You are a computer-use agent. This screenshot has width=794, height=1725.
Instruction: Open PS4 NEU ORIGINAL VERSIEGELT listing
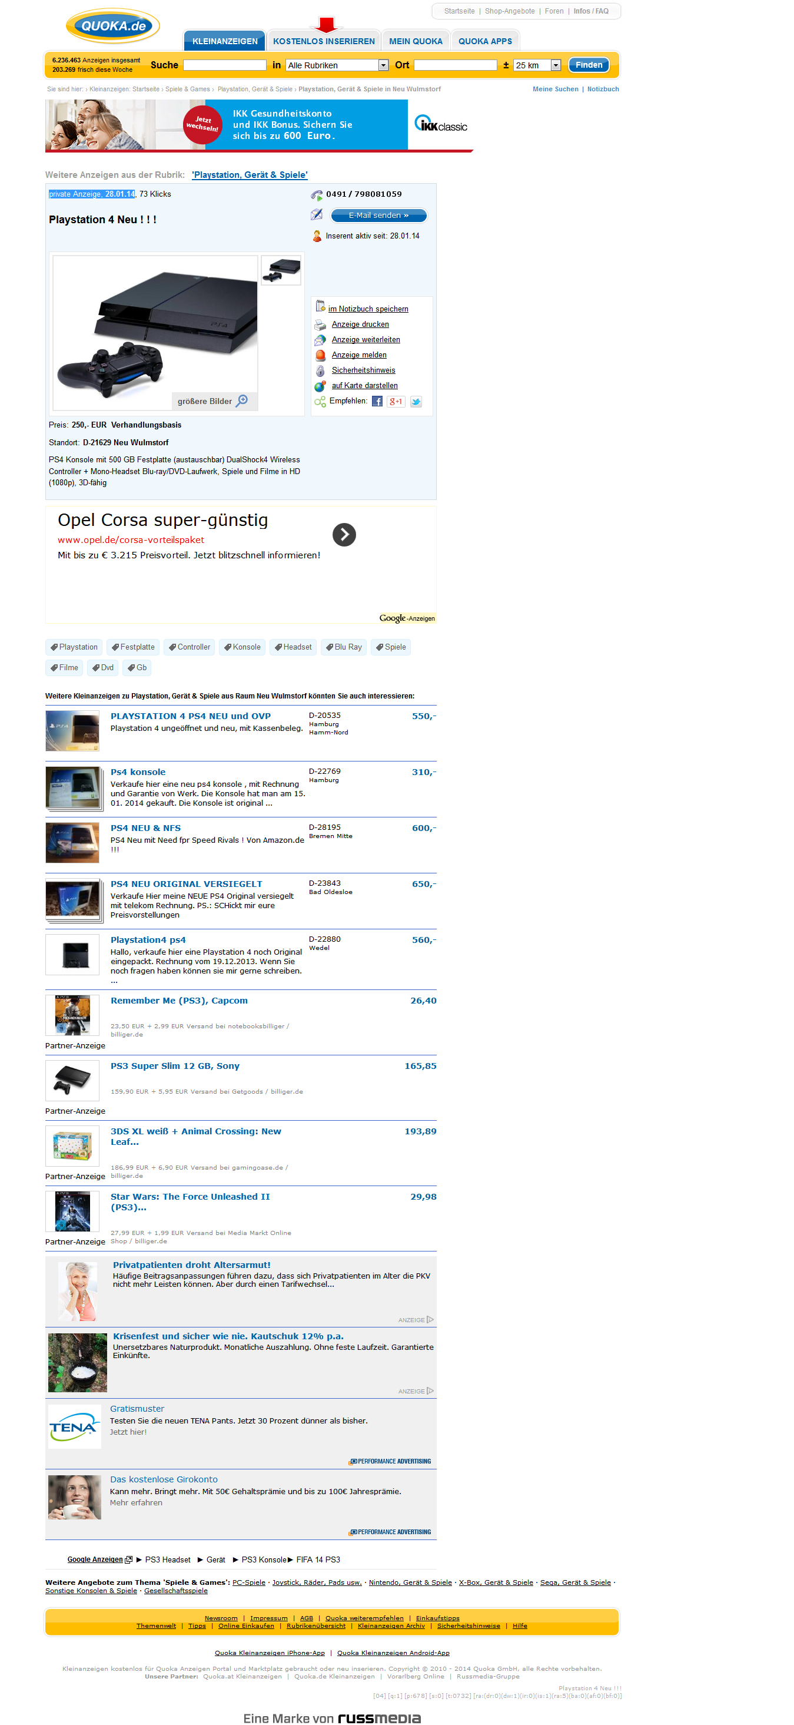[186, 884]
